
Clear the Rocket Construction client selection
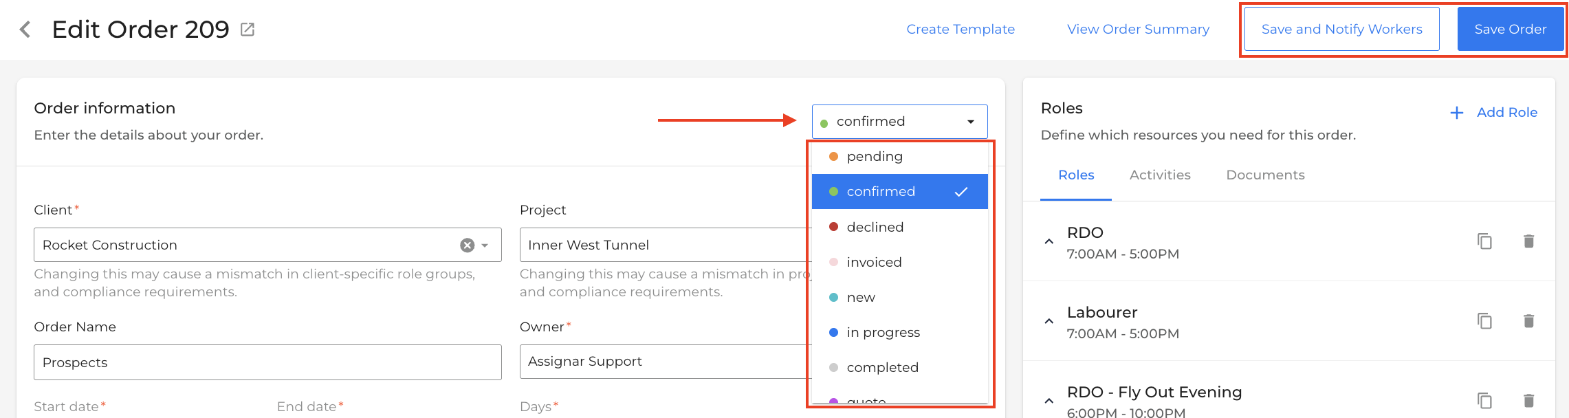coord(467,245)
